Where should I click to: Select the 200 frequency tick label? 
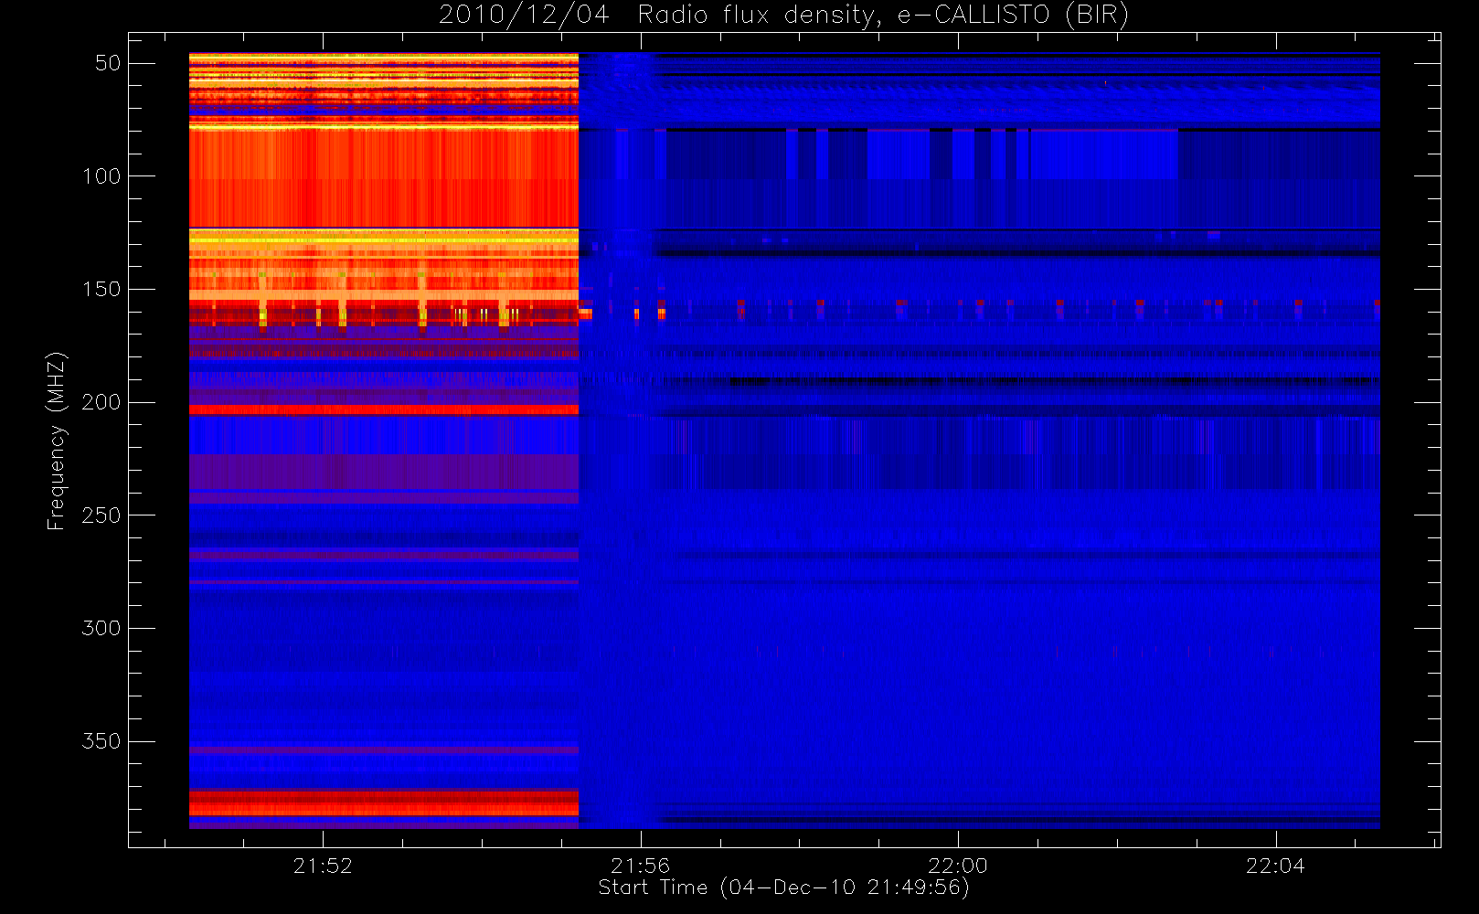tap(101, 402)
